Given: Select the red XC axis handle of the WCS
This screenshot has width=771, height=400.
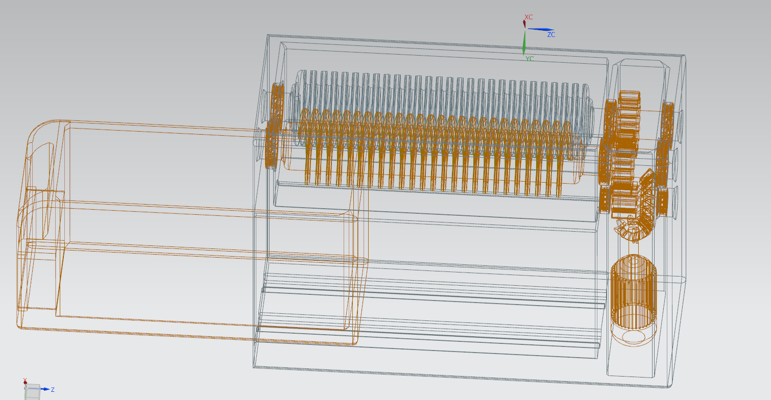Looking at the screenshot, I should (x=524, y=23).
